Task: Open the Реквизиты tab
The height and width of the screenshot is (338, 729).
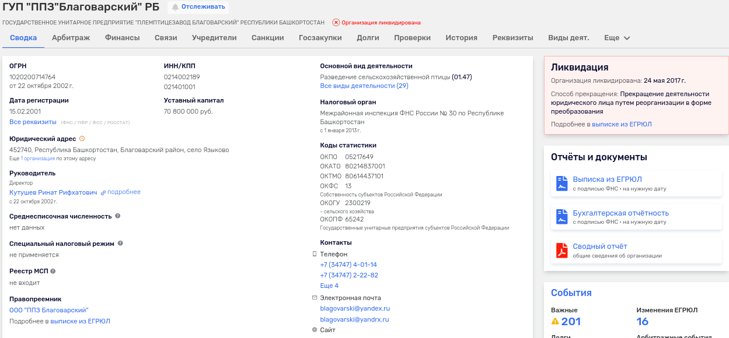Action: tap(513, 38)
